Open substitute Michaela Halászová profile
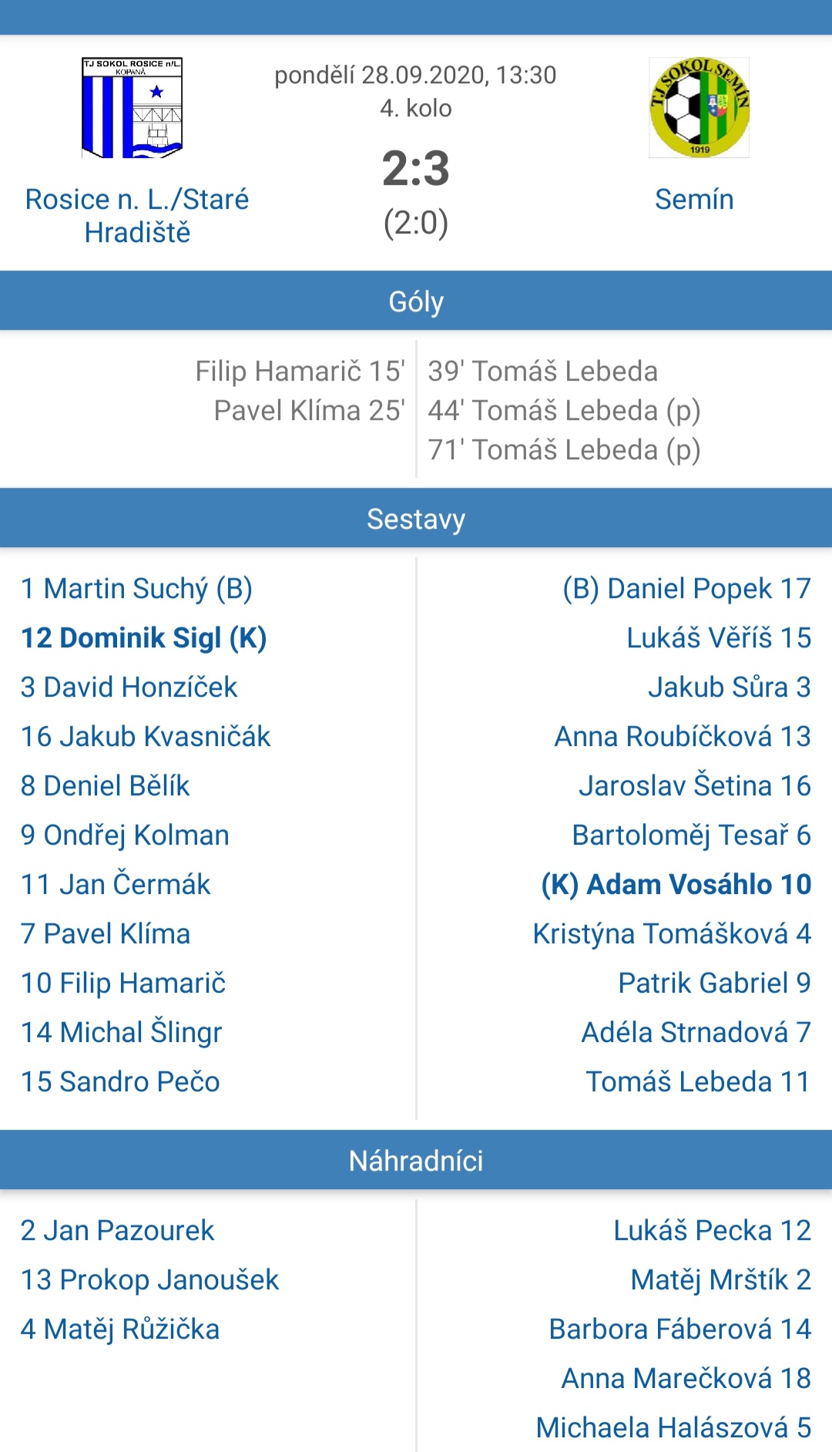 tap(674, 1428)
